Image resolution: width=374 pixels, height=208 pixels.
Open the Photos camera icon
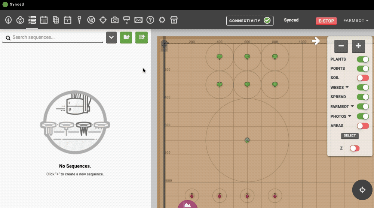(x=115, y=20)
